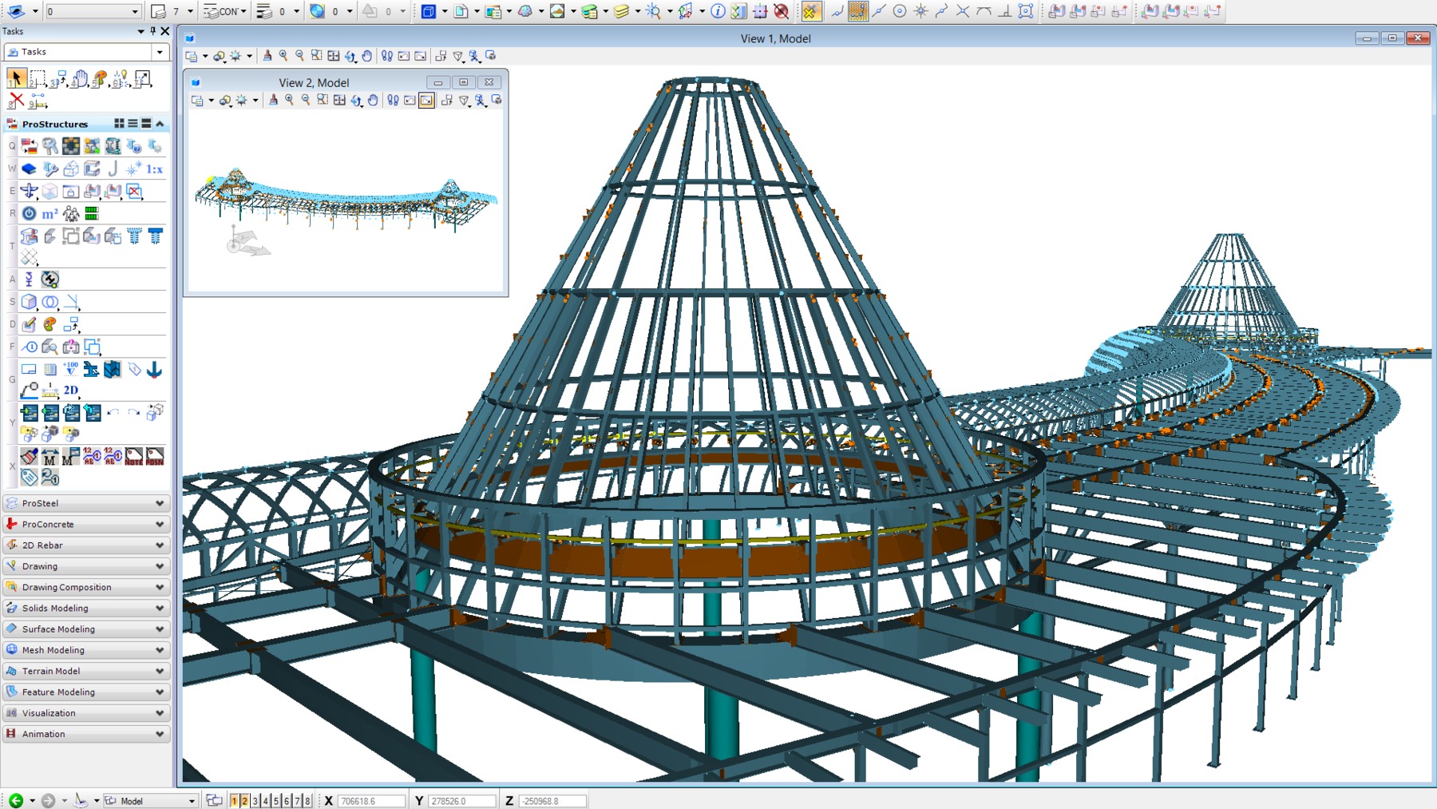Open the Tasks dropdown list
The height and width of the screenshot is (809, 1437).
[160, 52]
